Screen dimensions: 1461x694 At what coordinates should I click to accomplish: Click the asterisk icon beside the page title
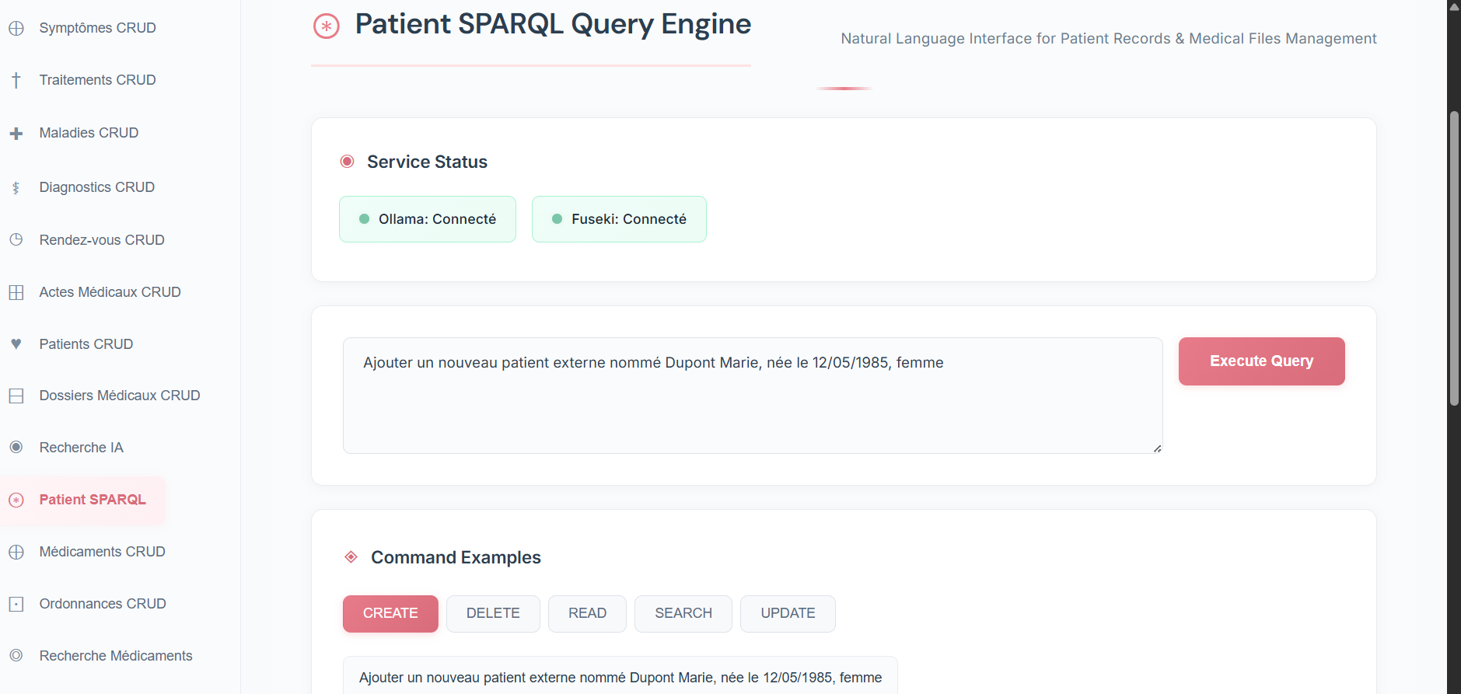327,26
